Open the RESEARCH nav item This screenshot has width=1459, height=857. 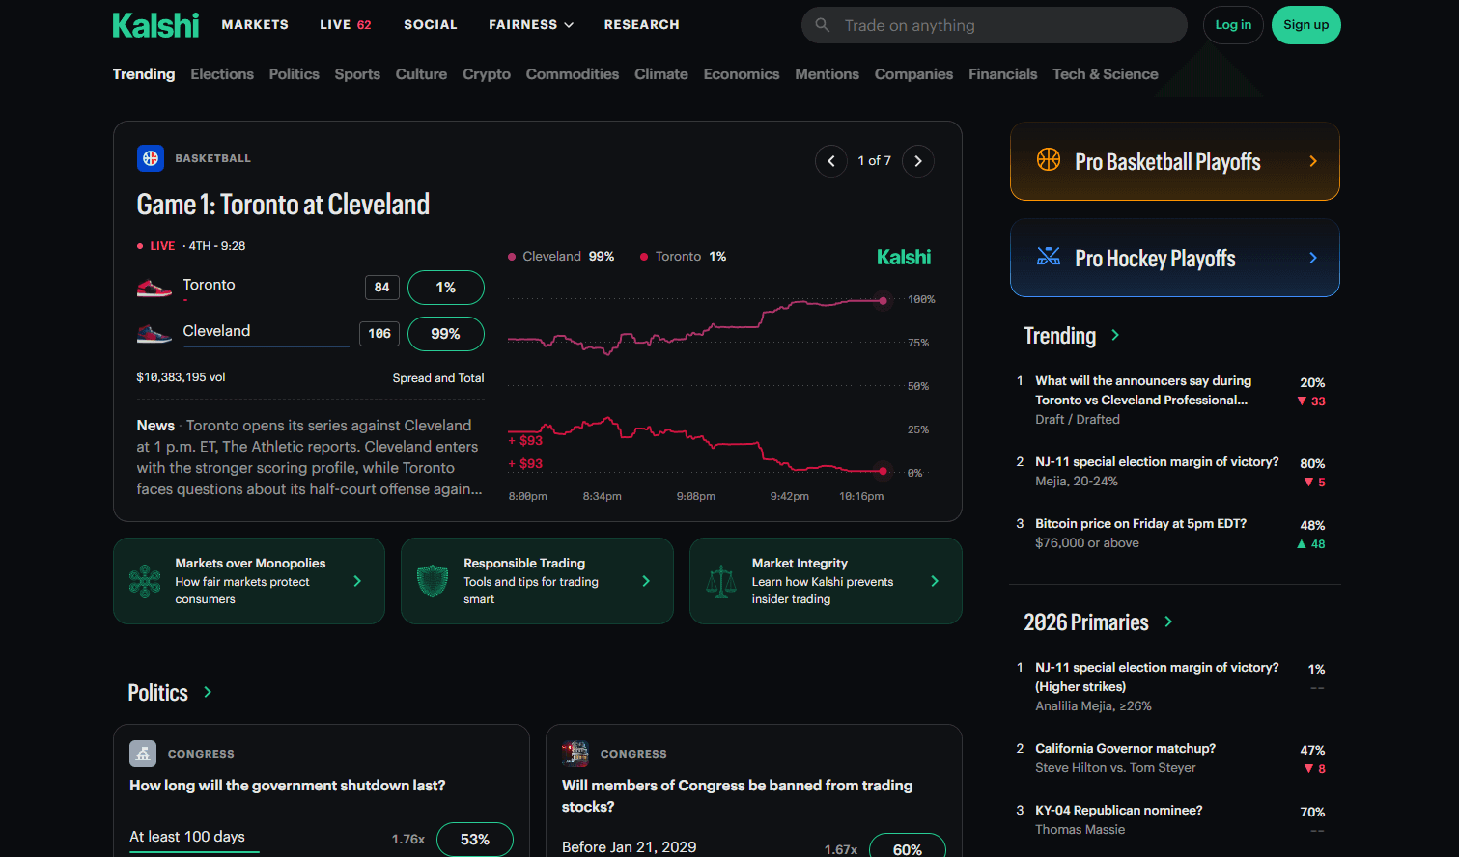tap(642, 25)
